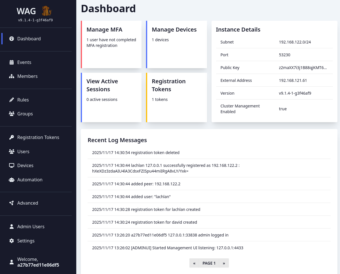
Task: Click the Registration Tokens key icon
Action: click(12, 137)
